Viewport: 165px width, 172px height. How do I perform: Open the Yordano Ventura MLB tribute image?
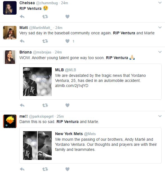click(37, 82)
